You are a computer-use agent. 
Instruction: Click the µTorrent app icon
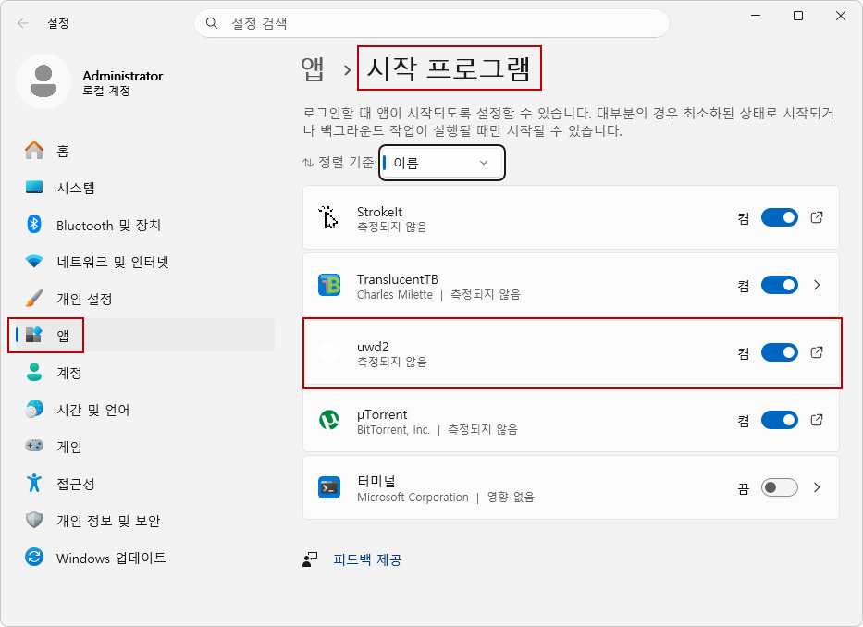click(x=329, y=420)
